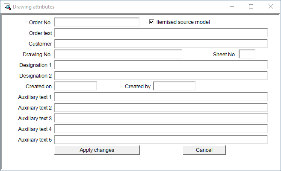Close the Drawing attributes dialog
Screen dimensions: 281x171
[271, 7]
